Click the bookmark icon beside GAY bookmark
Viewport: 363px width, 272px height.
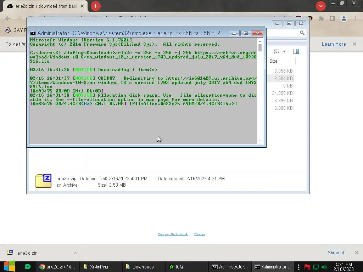8,30
